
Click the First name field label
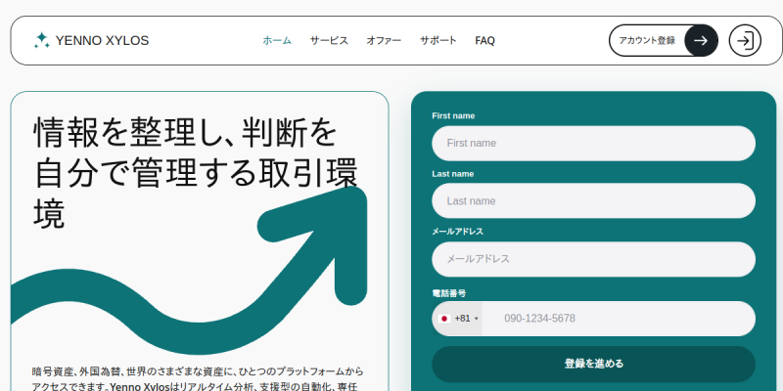(x=453, y=115)
